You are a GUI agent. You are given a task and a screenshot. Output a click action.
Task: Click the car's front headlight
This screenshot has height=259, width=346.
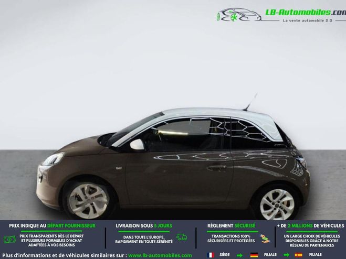[53, 159]
